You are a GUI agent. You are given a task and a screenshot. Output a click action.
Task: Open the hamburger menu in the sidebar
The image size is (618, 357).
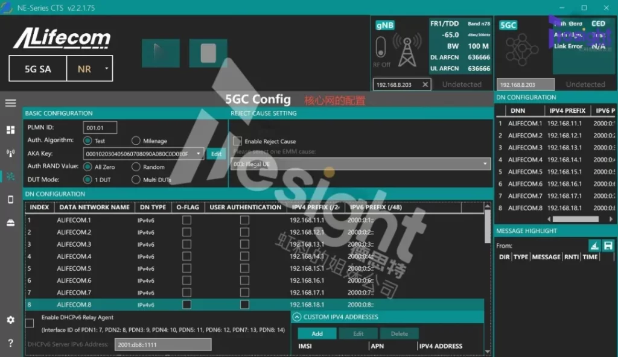[x=10, y=103]
